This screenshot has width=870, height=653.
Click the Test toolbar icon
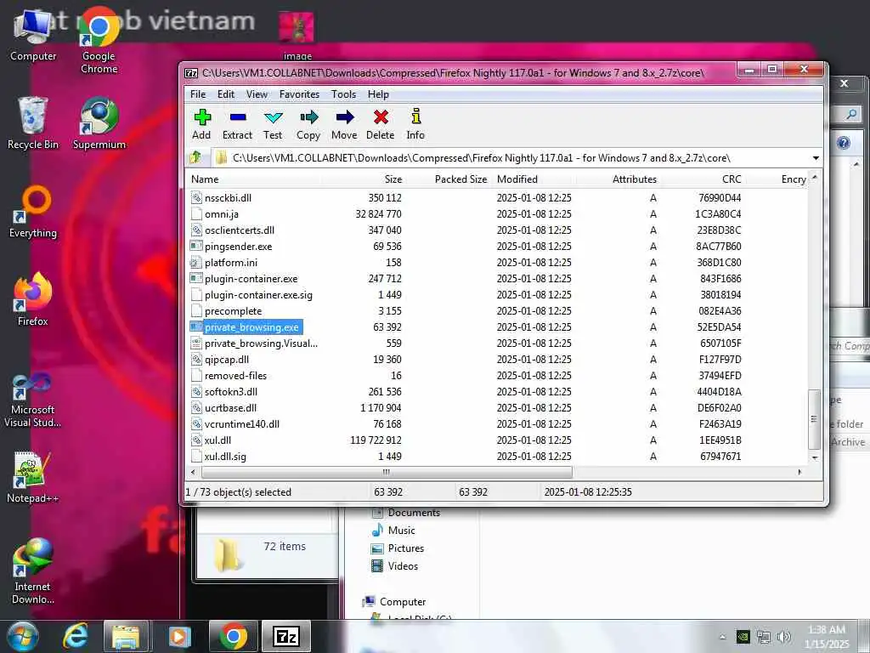click(x=273, y=124)
